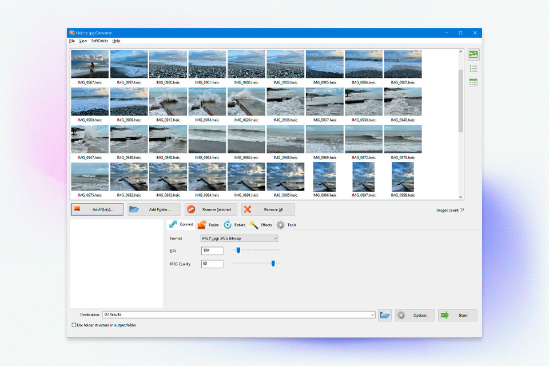Viewport: 549px width, 366px height.
Task: Click the DPI value field
Action: (212, 250)
